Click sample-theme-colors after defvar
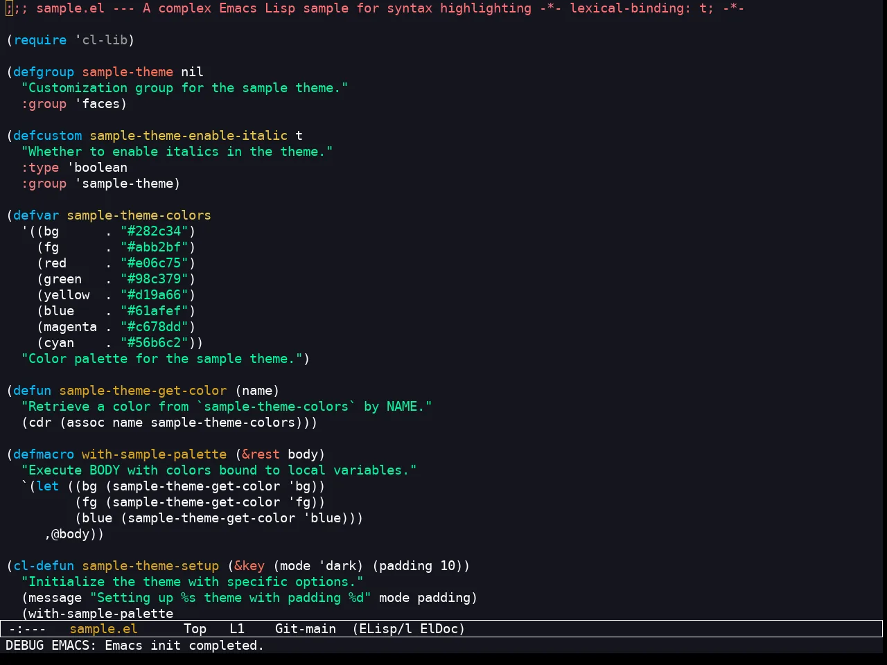This screenshot has width=887, height=665. coord(139,215)
